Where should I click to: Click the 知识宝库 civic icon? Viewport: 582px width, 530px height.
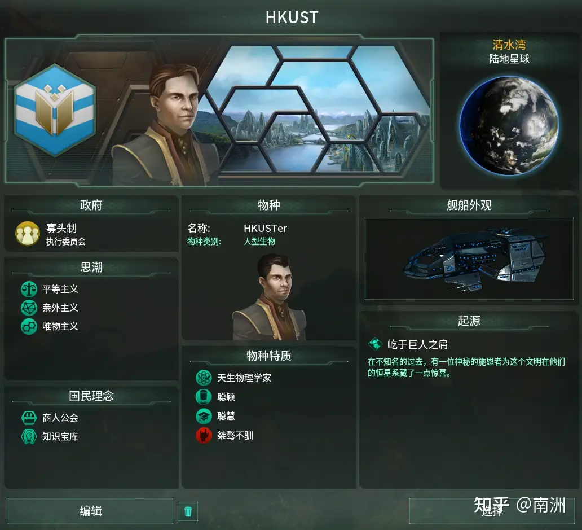[29, 436]
